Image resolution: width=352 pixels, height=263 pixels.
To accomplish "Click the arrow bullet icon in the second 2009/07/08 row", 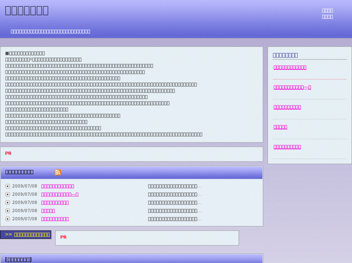I will 8,194.
